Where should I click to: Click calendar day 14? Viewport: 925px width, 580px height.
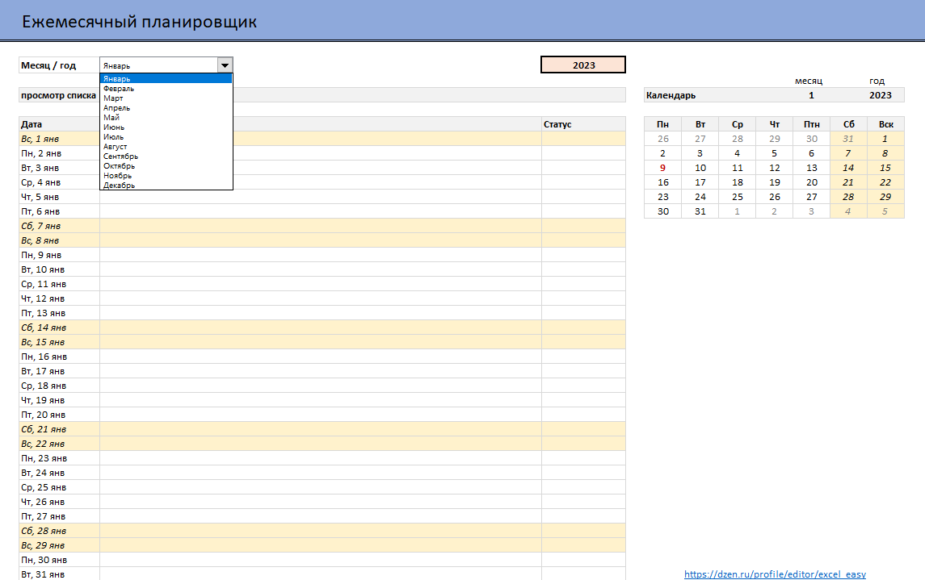click(848, 168)
